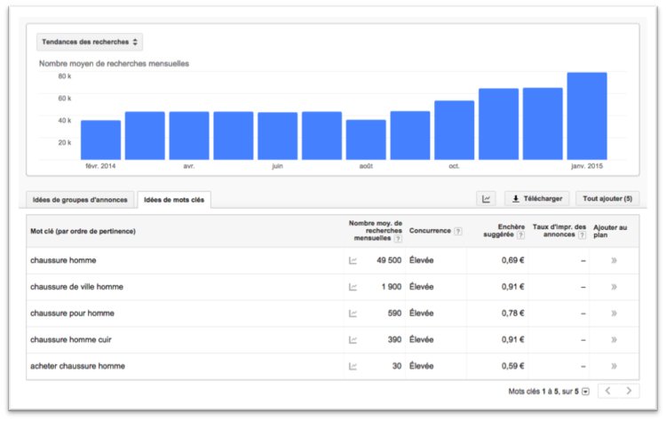The height and width of the screenshot is (421, 666).
Task: Sort by Mot clé column header
Action: pyautogui.click(x=83, y=231)
